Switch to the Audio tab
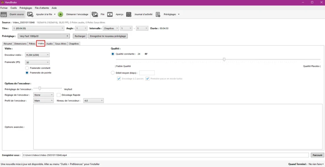 pos(49,44)
